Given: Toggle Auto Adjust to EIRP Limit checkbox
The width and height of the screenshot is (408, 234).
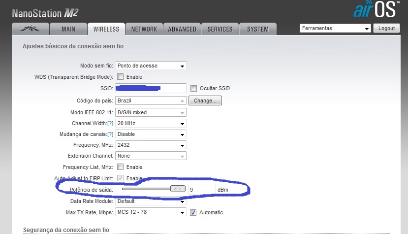Looking at the screenshot, I should pos(120,178).
